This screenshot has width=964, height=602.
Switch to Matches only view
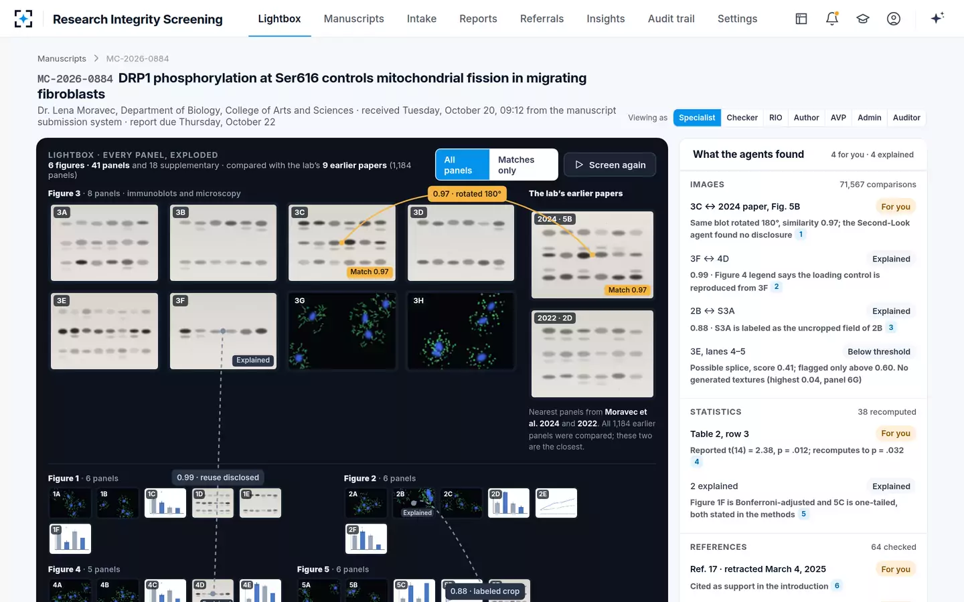pyautogui.click(x=523, y=165)
